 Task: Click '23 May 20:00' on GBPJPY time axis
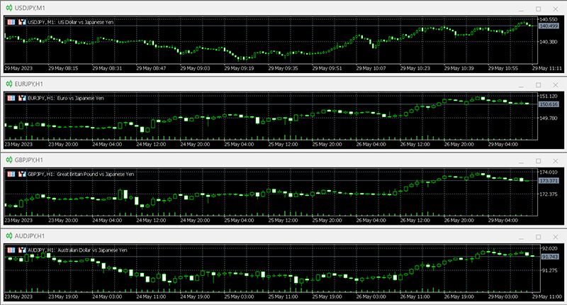click(x=63, y=221)
